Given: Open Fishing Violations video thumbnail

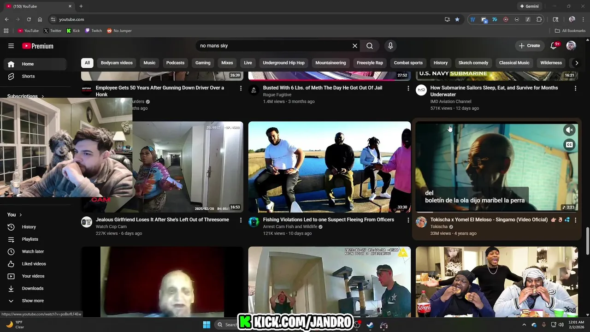Looking at the screenshot, I should point(330,166).
